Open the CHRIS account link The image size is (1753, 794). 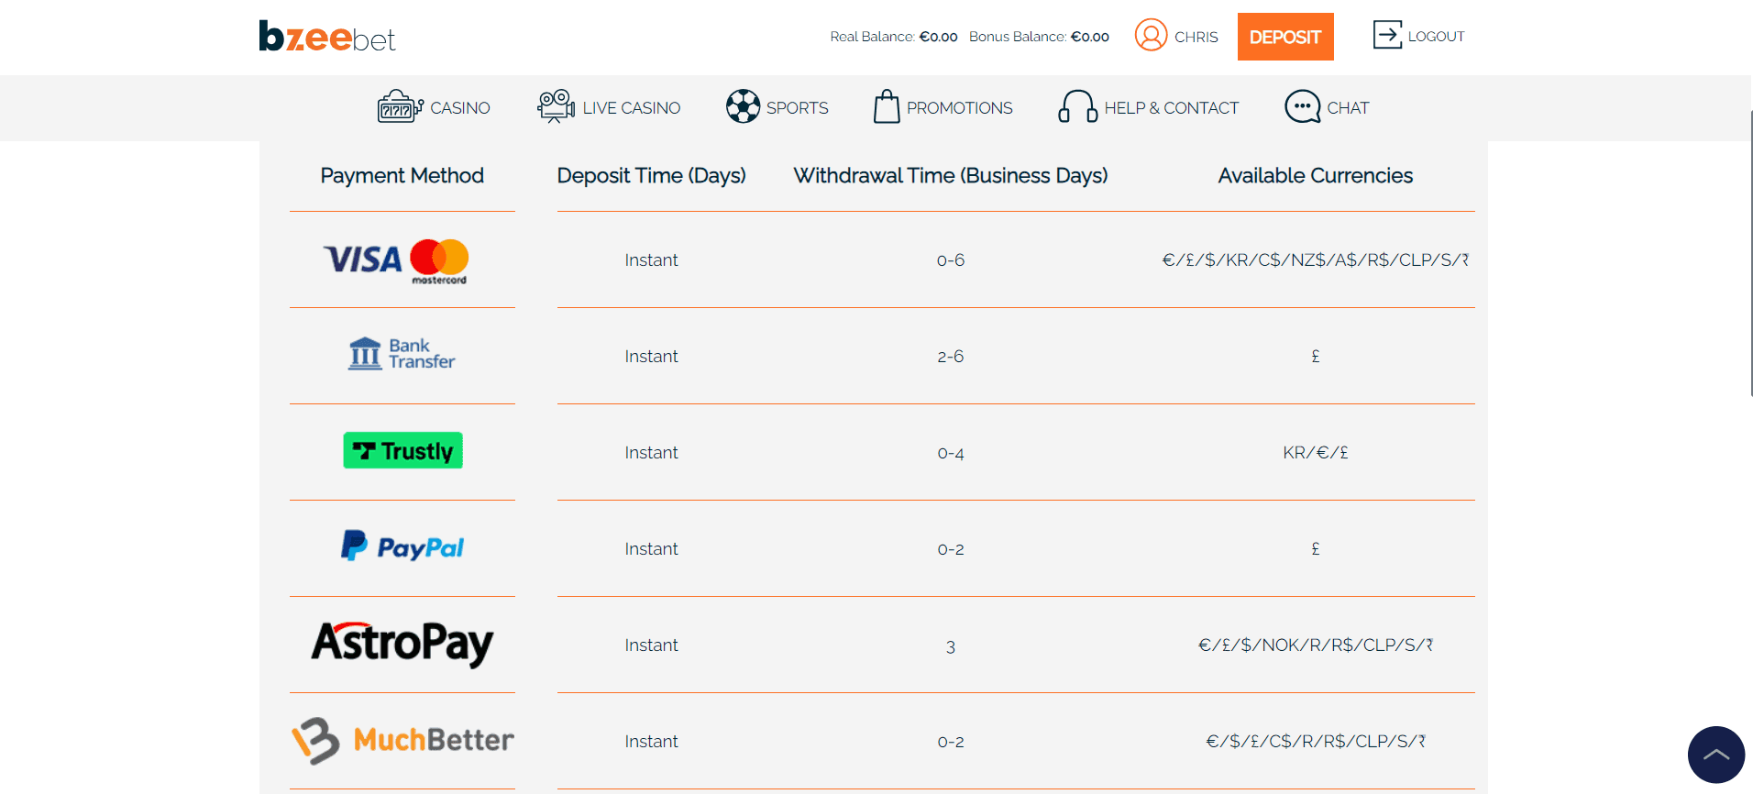tap(1196, 38)
